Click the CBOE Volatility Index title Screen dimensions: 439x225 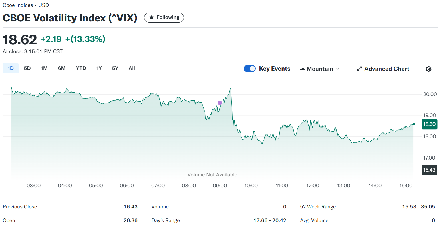point(70,18)
